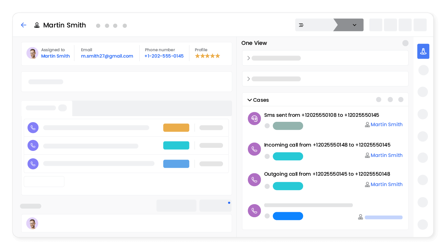
Task: Expand the second collapsed One View section
Action: click(248, 79)
